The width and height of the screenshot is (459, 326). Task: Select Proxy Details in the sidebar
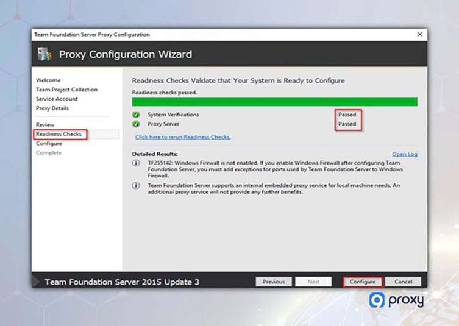point(52,108)
